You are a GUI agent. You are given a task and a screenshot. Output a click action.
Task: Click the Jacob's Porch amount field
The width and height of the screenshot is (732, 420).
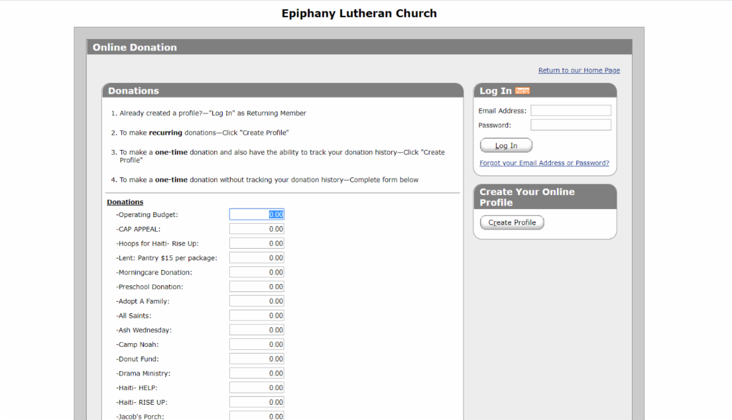point(257,416)
